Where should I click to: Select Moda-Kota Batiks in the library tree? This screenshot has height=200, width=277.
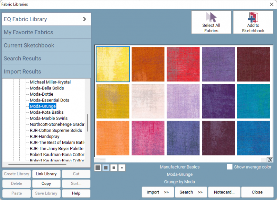46,112
